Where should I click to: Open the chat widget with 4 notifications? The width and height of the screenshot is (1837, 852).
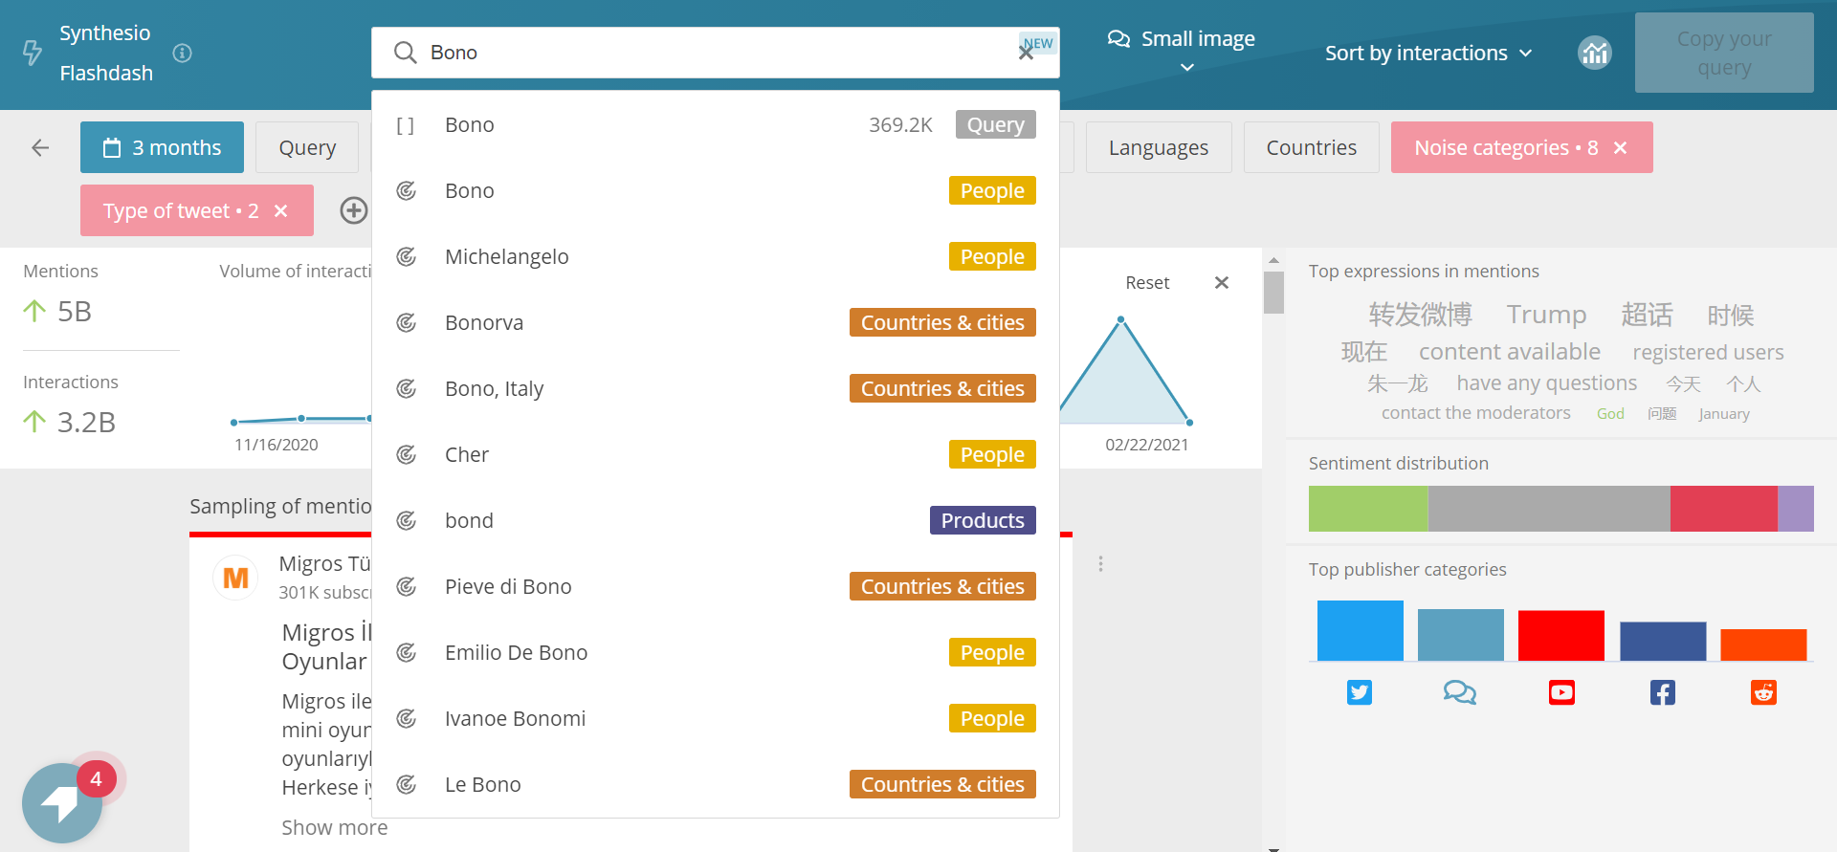[x=62, y=802]
